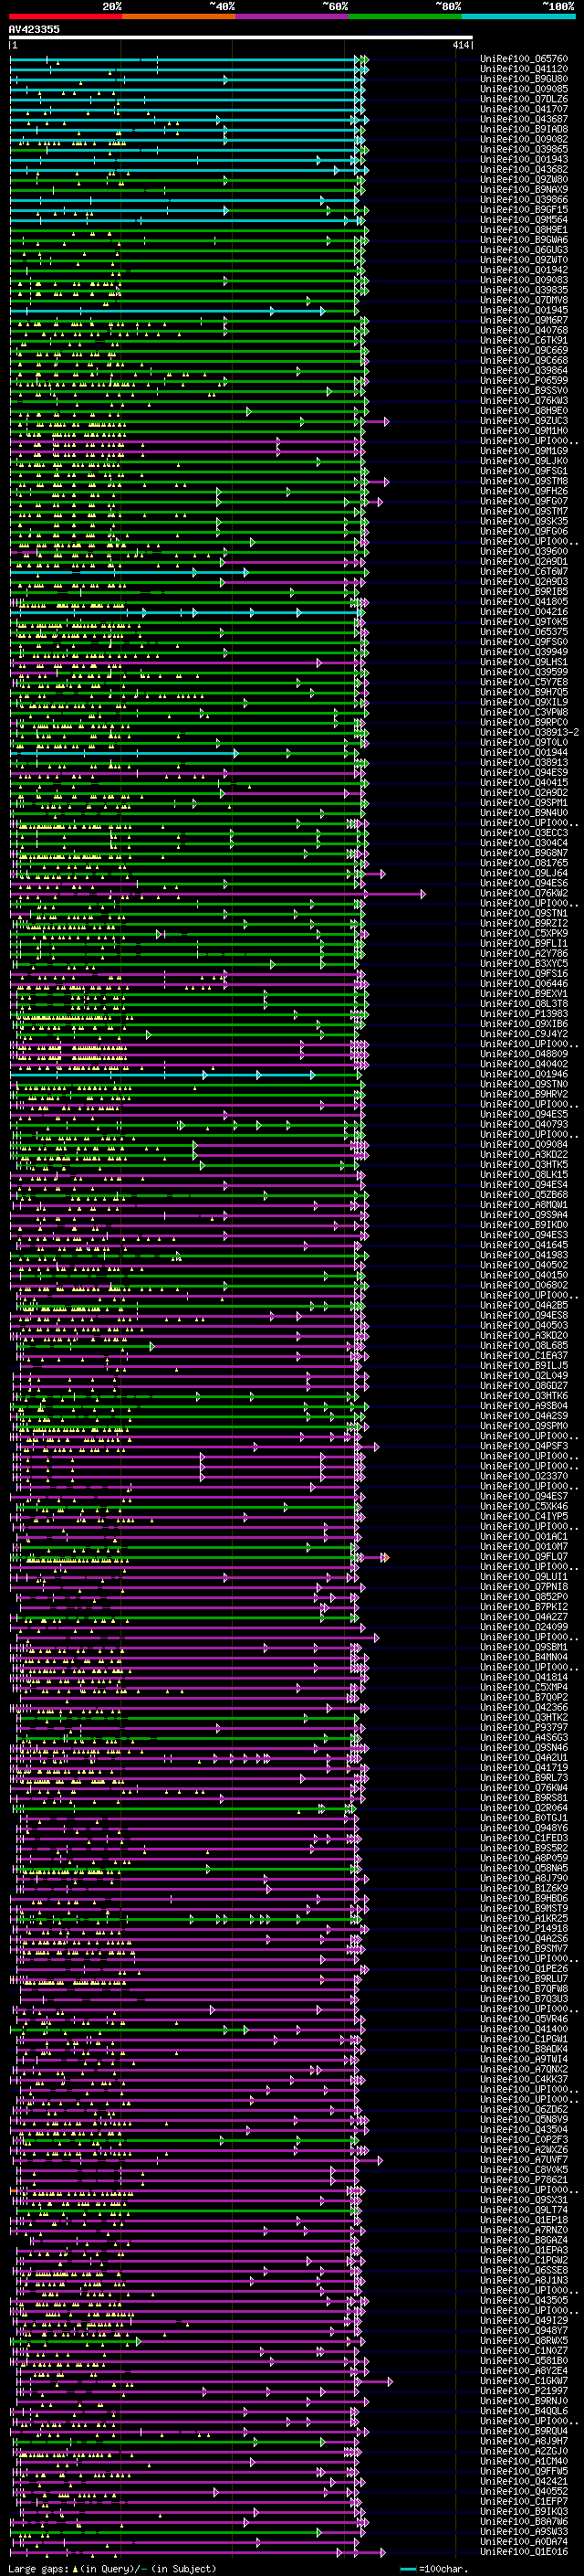Select label UniRef100_Q40768

coord(524,330)
